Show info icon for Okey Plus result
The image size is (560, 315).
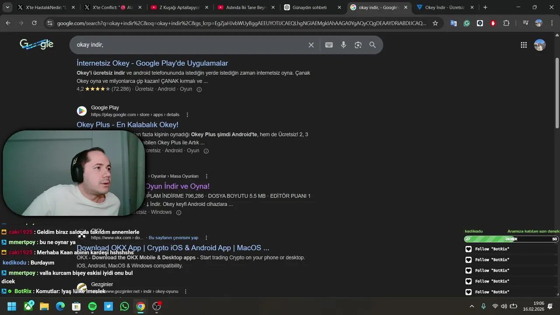click(x=206, y=151)
